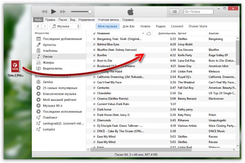Image resolution: width=245 pixels, height=163 pixels.
Task: Uncheck the Bangarang Feat. Sirah song checkbox
Action: [94, 38]
